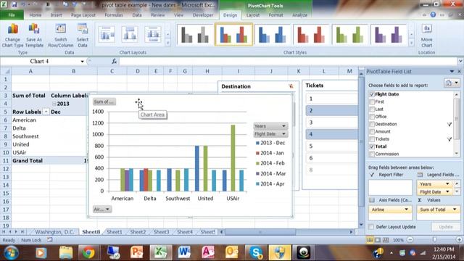Open Change Chart Type dialog
This screenshot has width=464, height=261.
point(13,36)
